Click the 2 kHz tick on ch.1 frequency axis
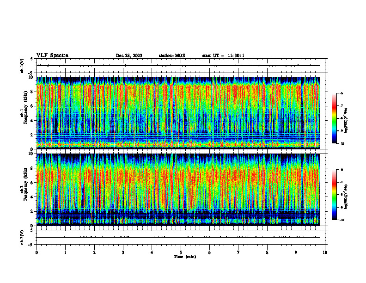Screen dimensions: 366x283 [x=32, y=135]
